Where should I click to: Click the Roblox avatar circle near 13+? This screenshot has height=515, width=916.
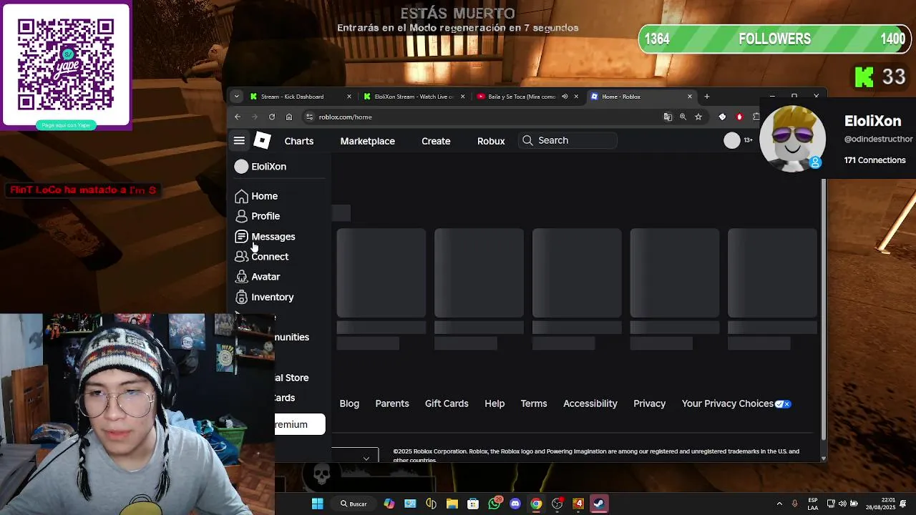[731, 140]
